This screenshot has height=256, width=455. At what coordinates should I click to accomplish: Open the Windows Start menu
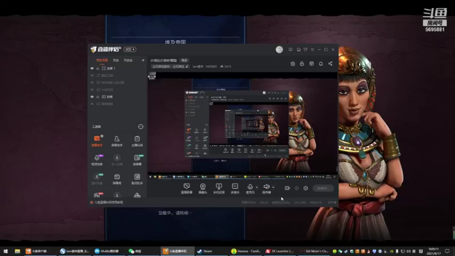click(6, 251)
